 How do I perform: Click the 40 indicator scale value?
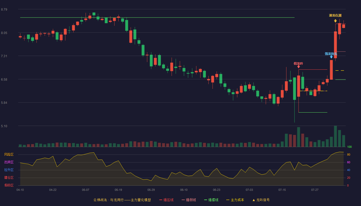pyautogui.click(x=349, y=170)
